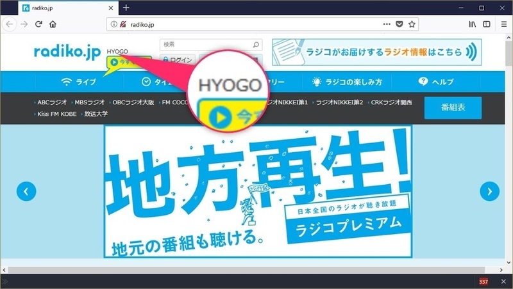The height and width of the screenshot is (289, 513).
Task: Select MBSラジオ station link
Action: point(89,102)
